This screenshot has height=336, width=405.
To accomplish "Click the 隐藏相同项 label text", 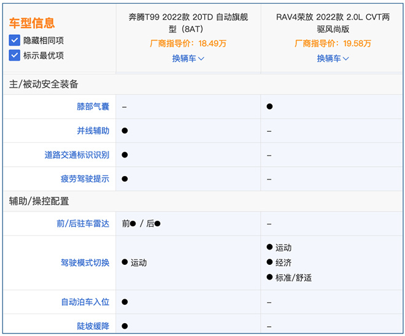I will (x=44, y=40).
